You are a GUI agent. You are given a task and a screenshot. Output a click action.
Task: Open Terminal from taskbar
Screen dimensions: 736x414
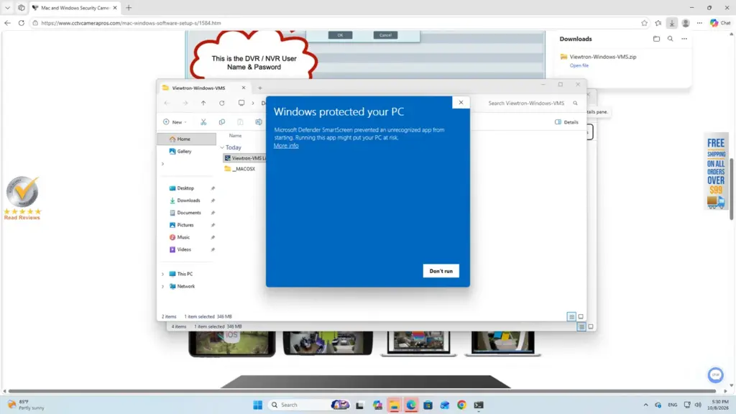[x=478, y=405]
